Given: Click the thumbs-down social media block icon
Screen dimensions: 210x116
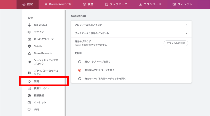Looking at the screenshot, I should (29, 62).
